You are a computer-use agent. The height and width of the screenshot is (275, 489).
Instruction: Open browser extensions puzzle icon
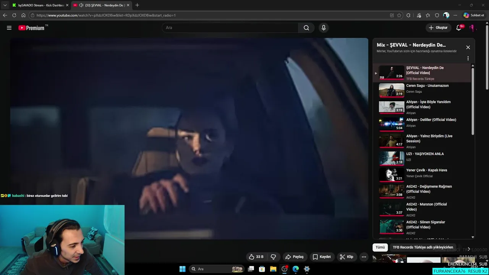408,15
